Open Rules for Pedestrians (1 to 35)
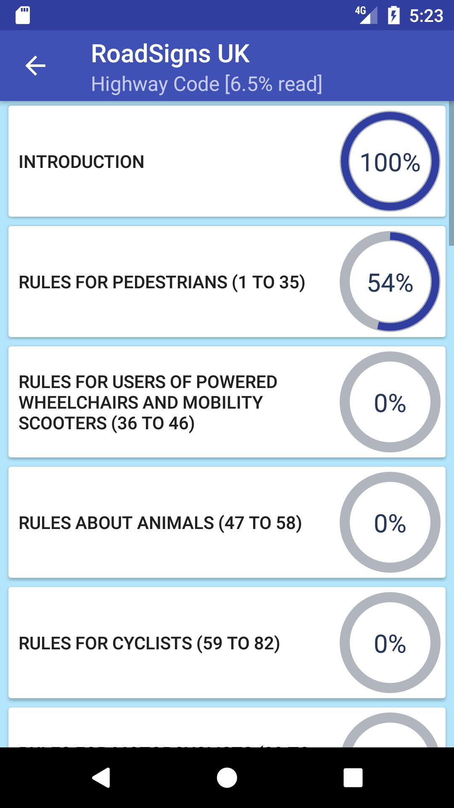The image size is (454, 808). tap(227, 282)
